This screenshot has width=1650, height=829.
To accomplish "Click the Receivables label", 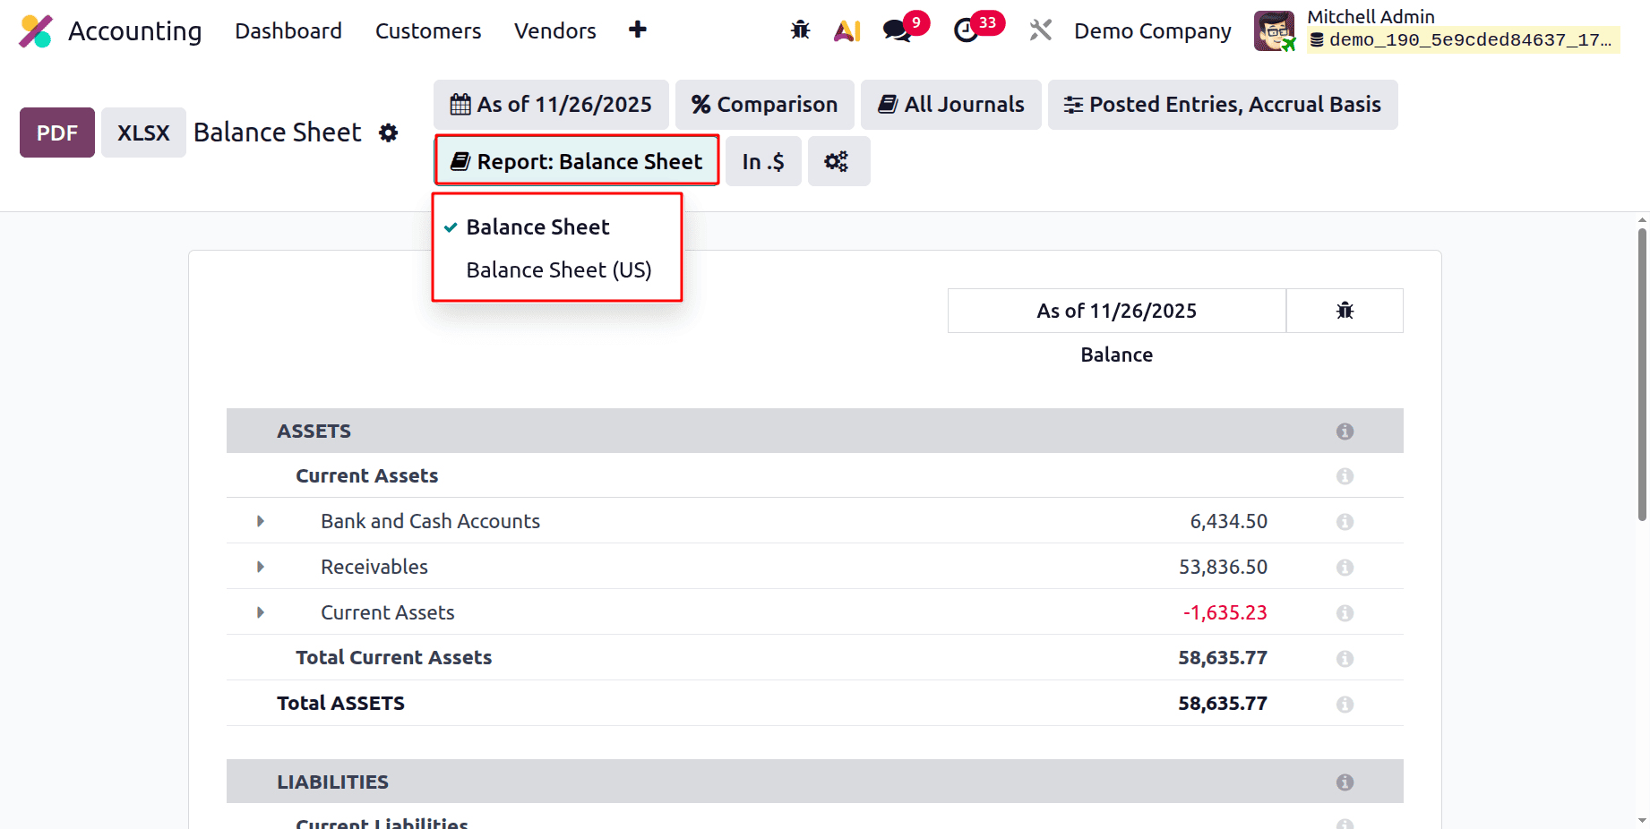I will [374, 567].
